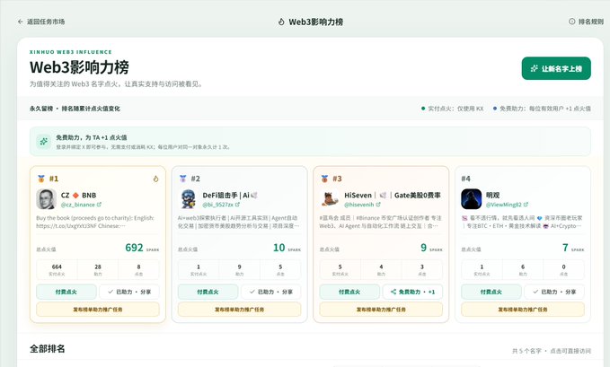Screen dimensions: 610x367
Task: Click 付费点火 on DeFi狙击手 card
Action: tap(208, 292)
